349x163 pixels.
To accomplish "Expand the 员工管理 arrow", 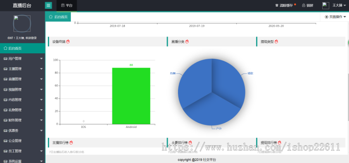I will coord(41,151).
